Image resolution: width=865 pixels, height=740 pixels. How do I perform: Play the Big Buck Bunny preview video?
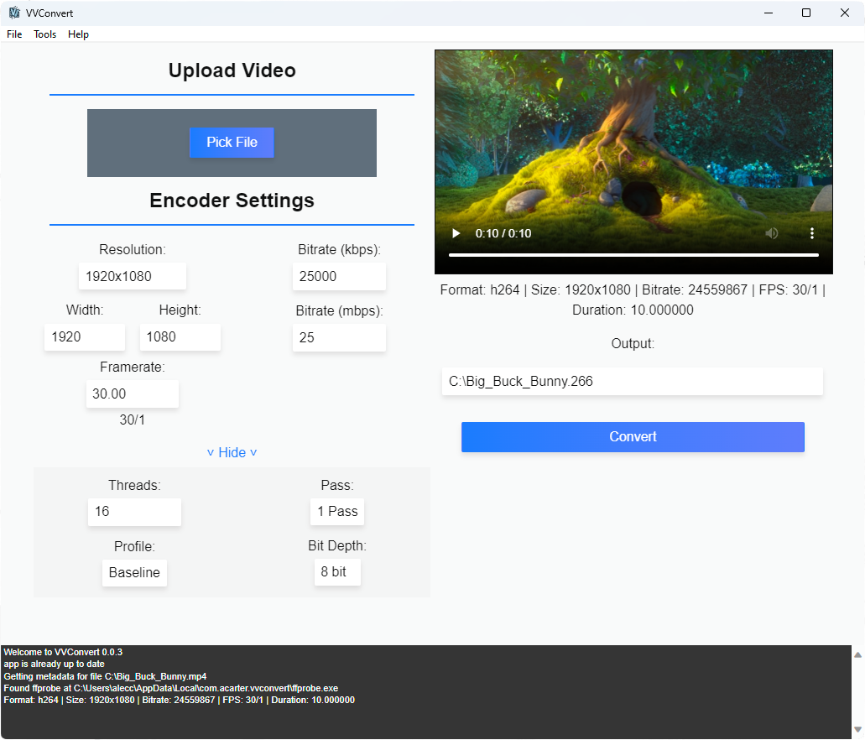(456, 233)
